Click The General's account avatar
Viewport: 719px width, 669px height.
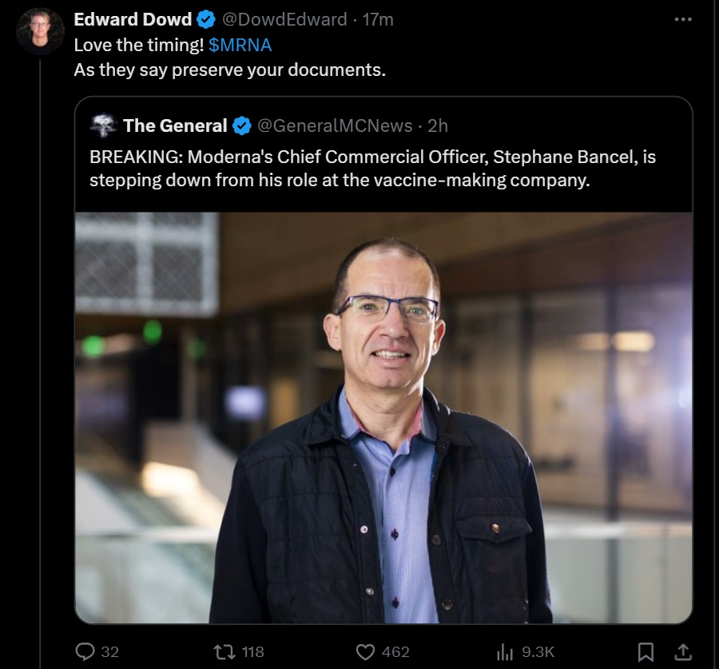tap(104, 125)
